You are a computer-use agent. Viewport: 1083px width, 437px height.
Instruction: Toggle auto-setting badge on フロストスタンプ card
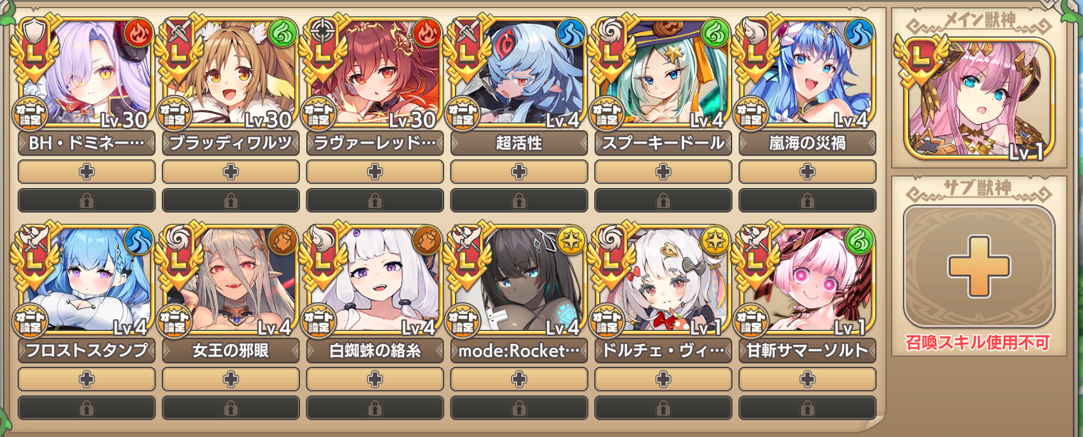30,322
